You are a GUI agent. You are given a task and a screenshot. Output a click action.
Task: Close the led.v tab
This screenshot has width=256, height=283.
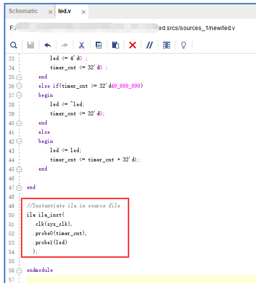pos(84,12)
